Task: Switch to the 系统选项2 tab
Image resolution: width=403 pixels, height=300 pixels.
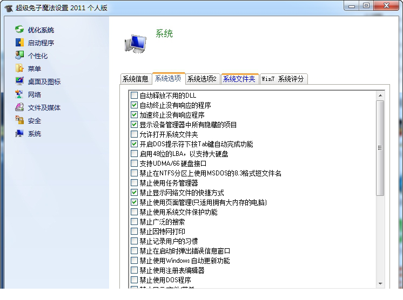Action: pos(202,79)
